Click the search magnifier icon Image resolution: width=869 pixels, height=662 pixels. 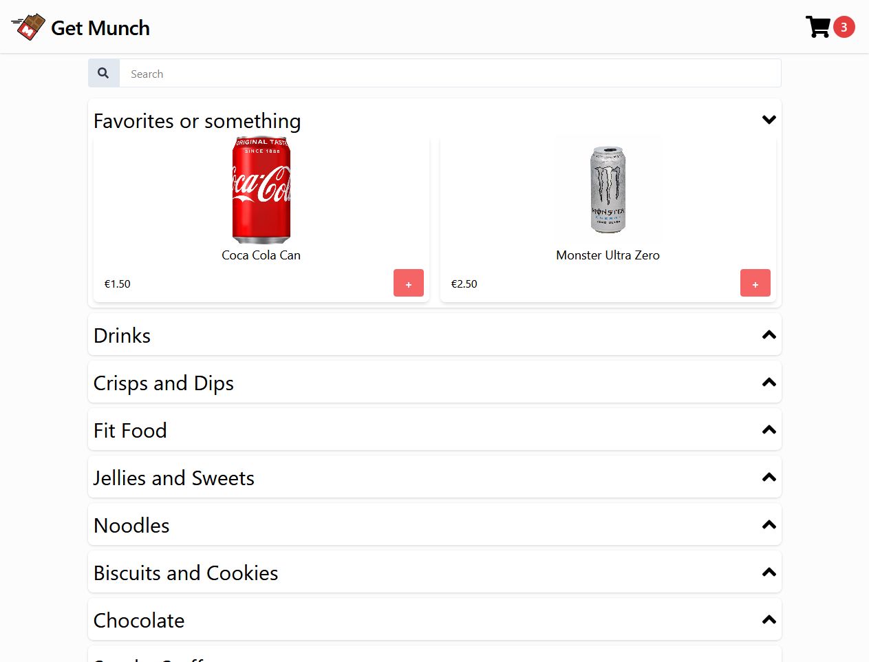coord(103,72)
